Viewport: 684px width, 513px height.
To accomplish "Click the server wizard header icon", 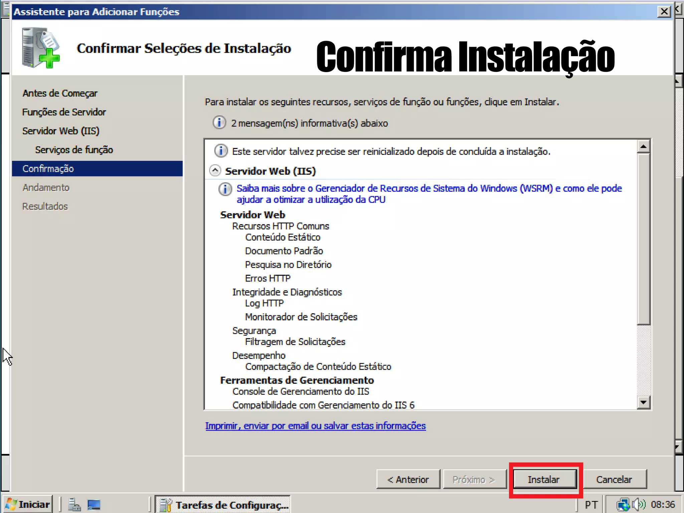I will coord(41,48).
